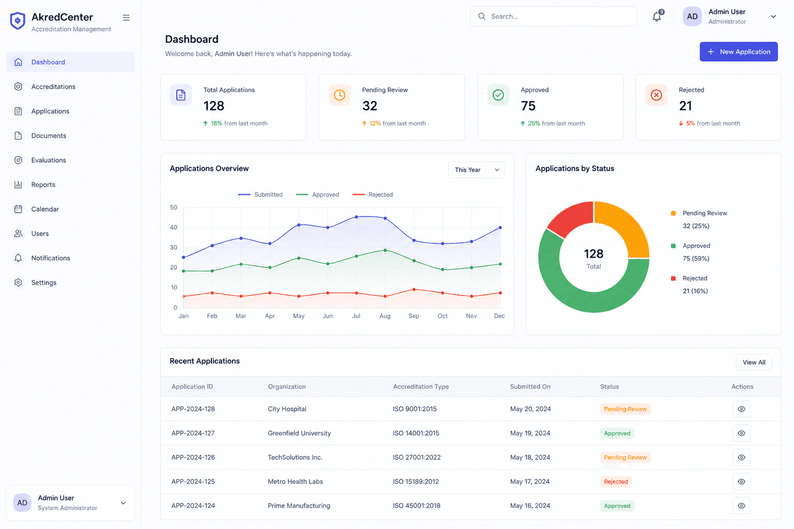Click the Evaluations icon in sidebar

(x=18, y=160)
